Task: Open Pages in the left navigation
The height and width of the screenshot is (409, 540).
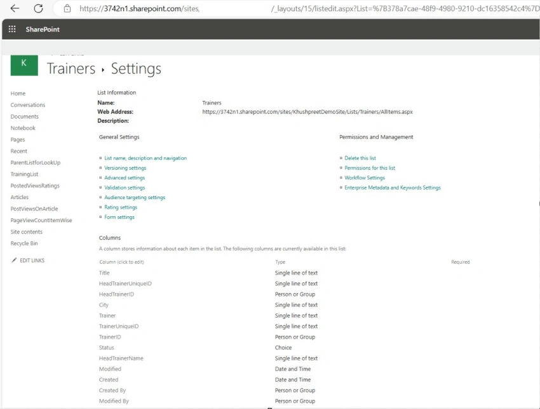Action: click(18, 140)
